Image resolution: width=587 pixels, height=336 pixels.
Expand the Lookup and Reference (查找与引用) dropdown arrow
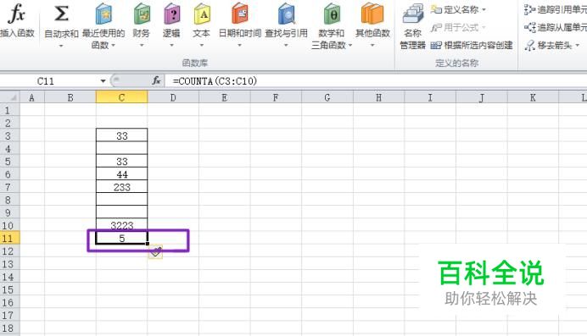(286, 46)
